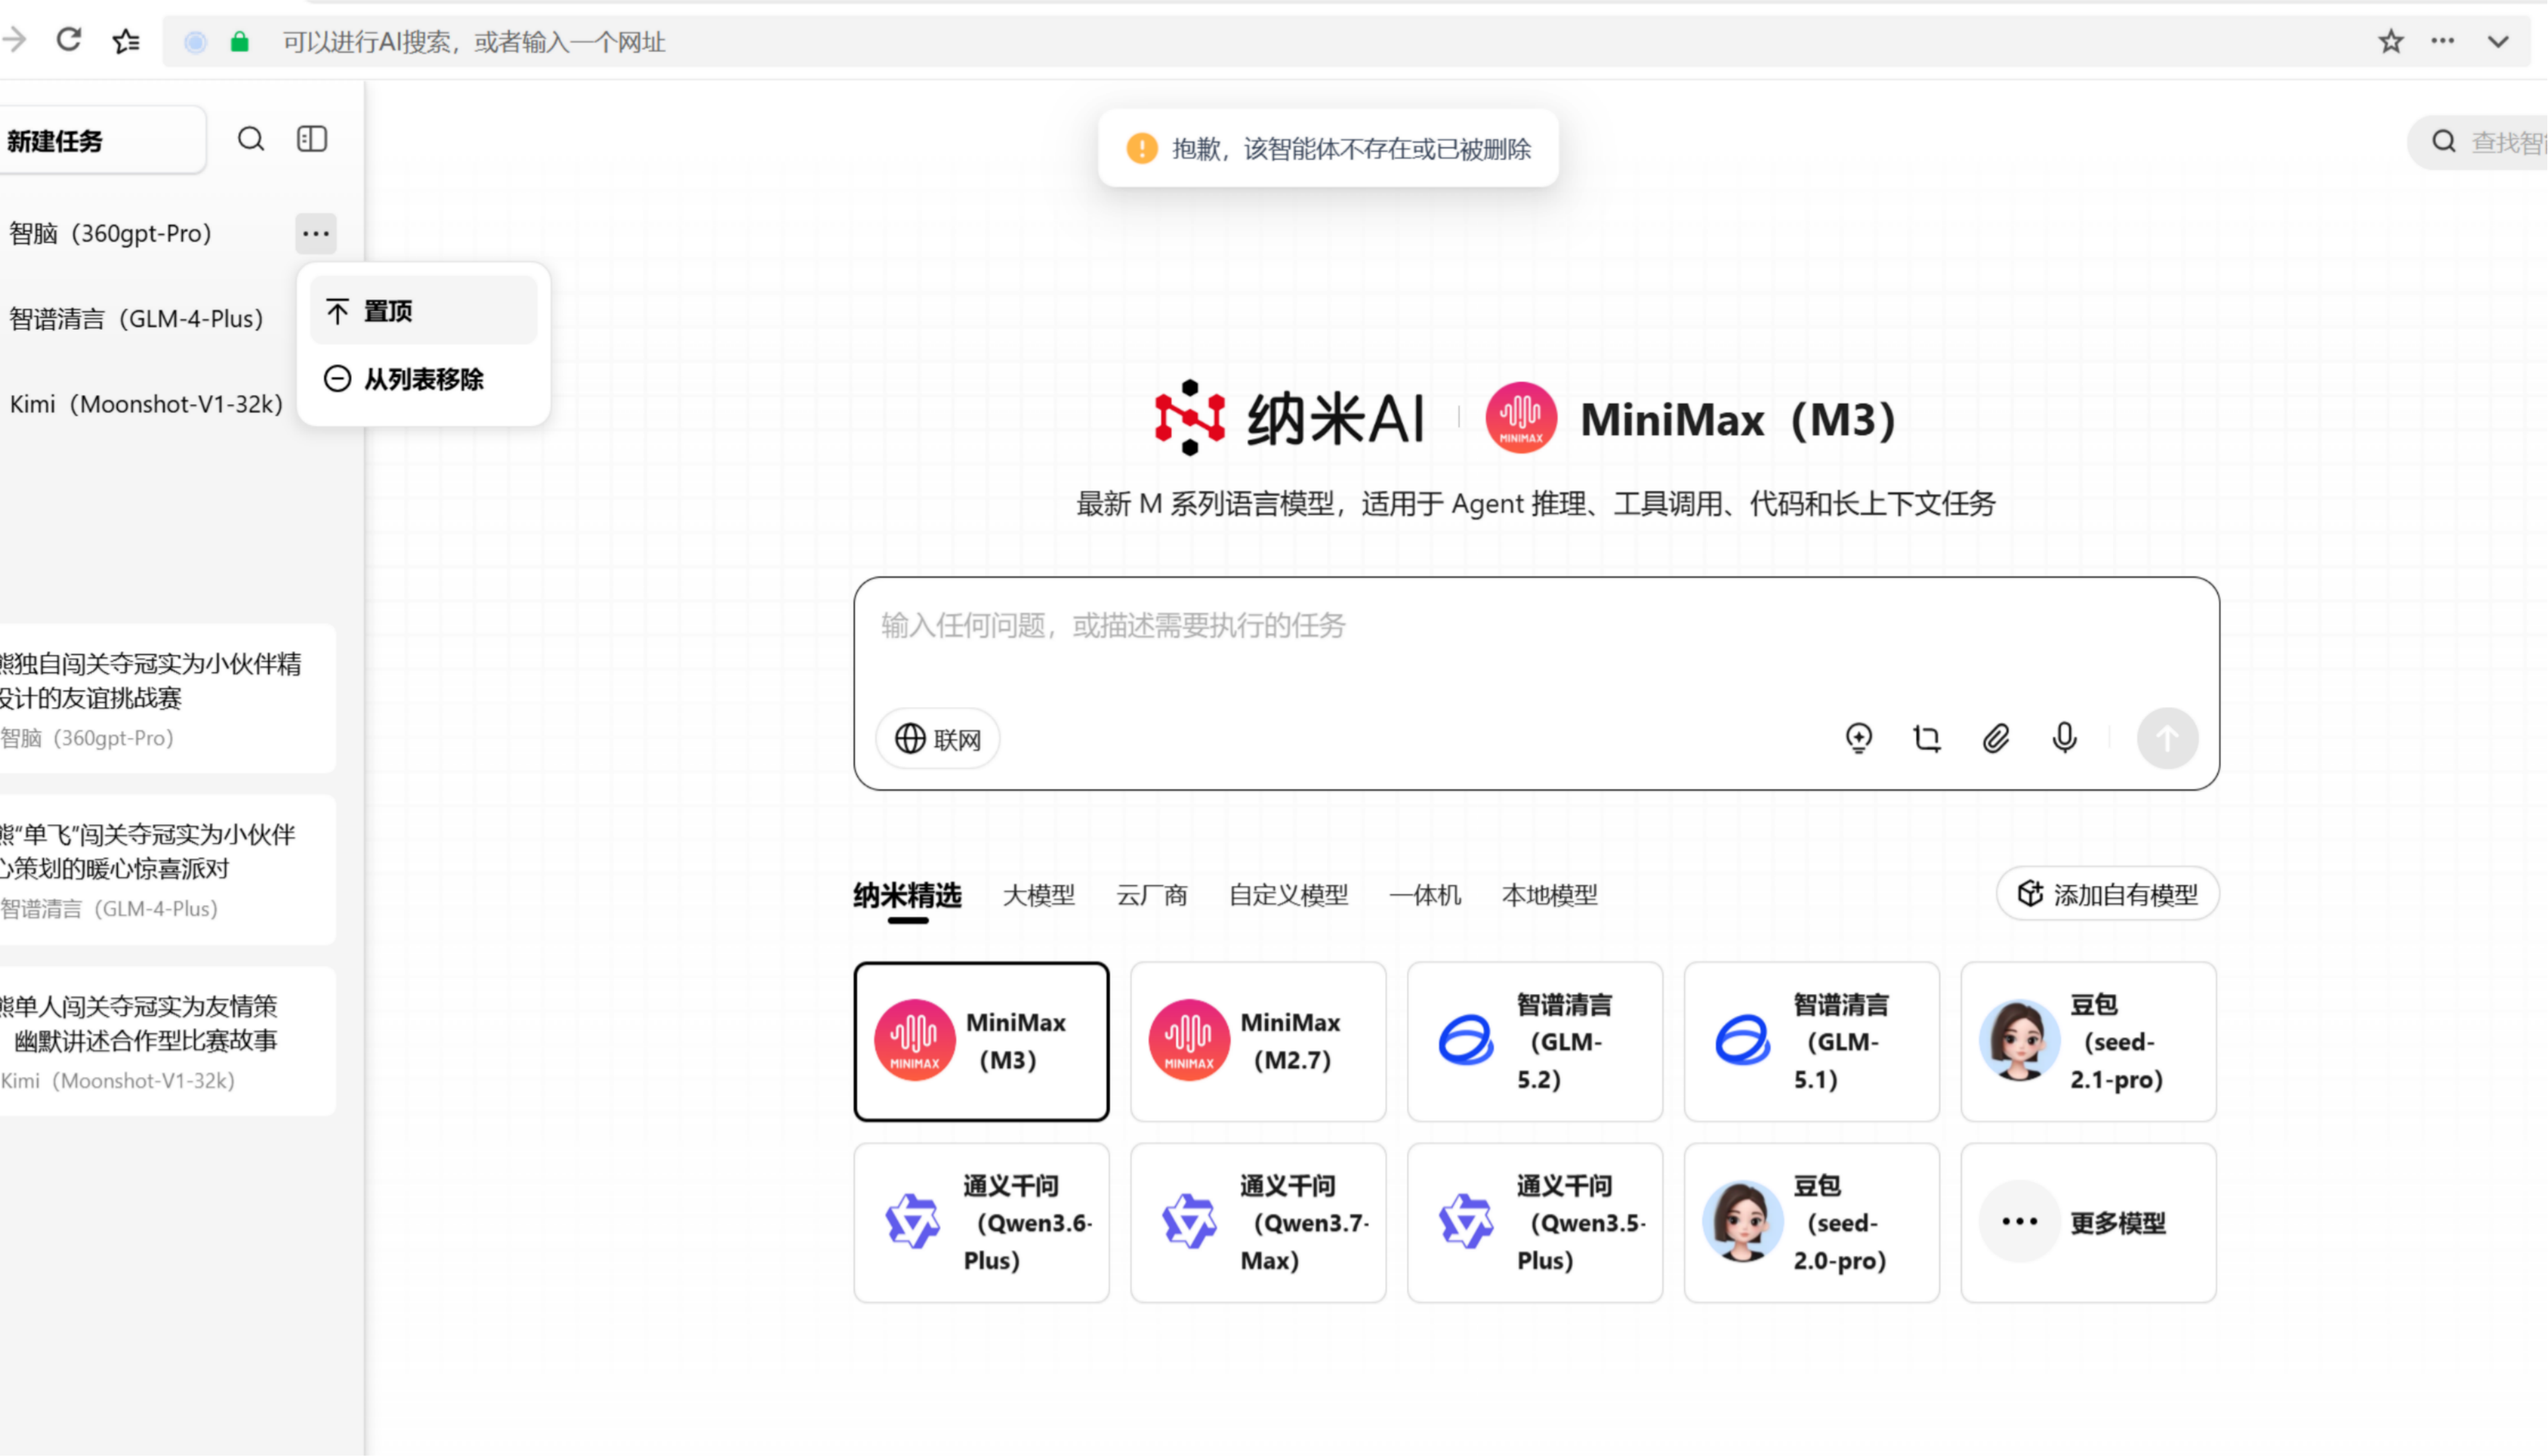Select the 豆包 (seed-2.0-pro) model card

[x=1812, y=1223]
